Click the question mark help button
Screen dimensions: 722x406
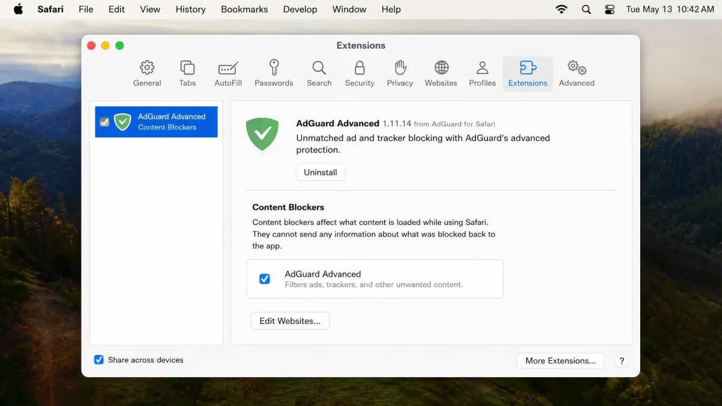click(622, 361)
